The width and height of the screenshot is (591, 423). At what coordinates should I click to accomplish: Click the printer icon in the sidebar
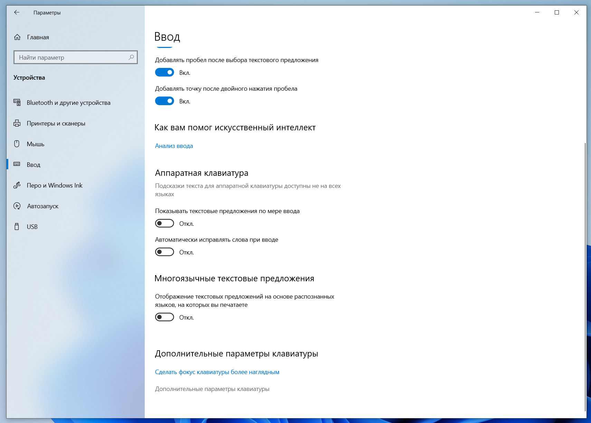17,123
